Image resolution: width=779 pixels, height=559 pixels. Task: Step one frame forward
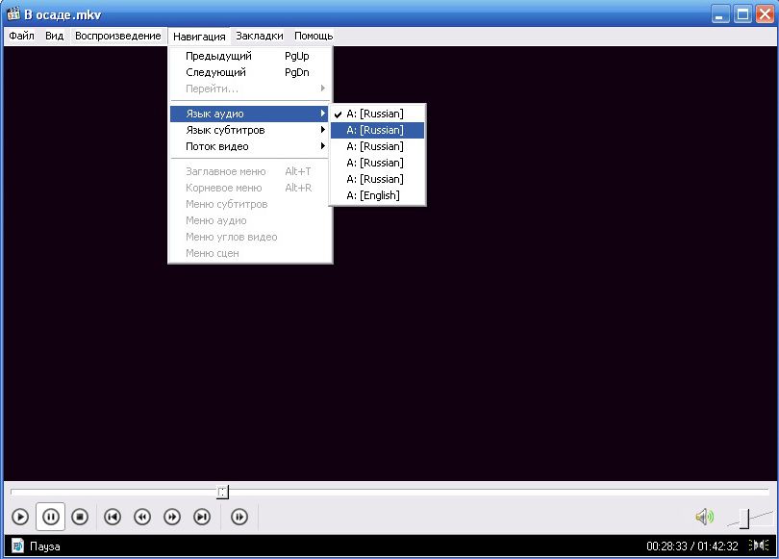pos(239,517)
